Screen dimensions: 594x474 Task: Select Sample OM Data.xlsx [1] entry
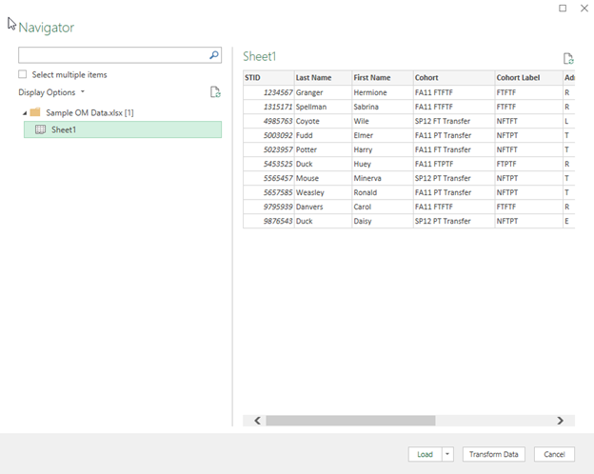(x=89, y=112)
